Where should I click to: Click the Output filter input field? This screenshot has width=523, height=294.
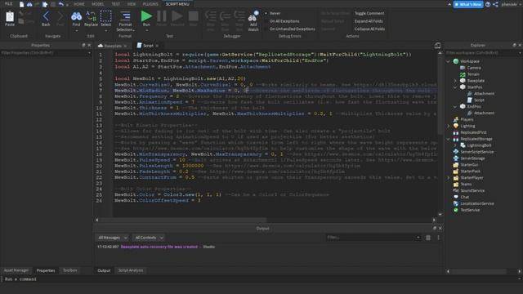pyautogui.click(x=373, y=238)
